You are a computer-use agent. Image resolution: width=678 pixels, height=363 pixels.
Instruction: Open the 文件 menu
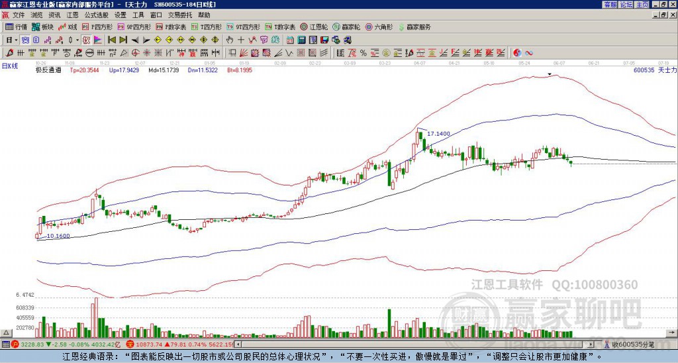tap(19, 15)
